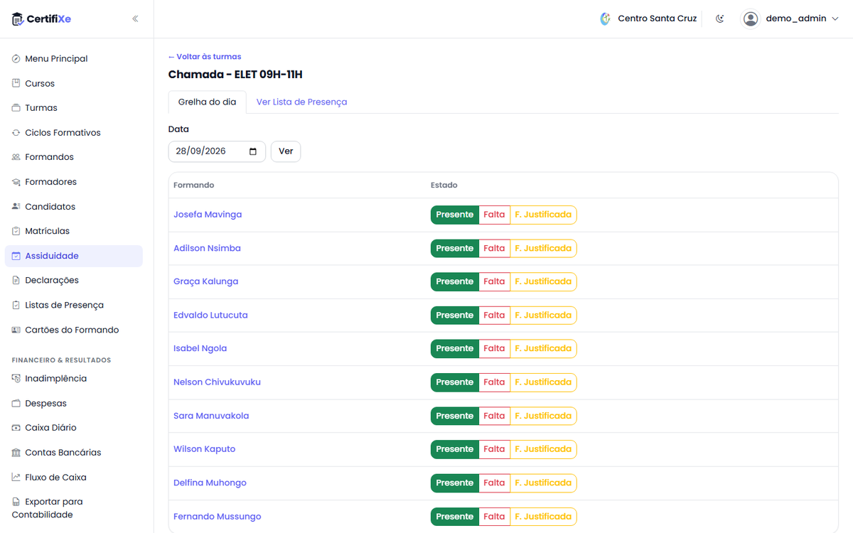Mark Josefa Mavinga as Falta
853x533 pixels.
(x=494, y=215)
